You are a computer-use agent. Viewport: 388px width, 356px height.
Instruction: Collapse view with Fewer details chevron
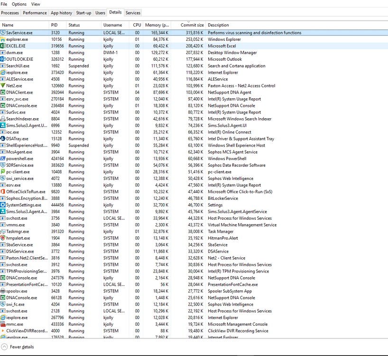pyautogui.click(x=4, y=347)
